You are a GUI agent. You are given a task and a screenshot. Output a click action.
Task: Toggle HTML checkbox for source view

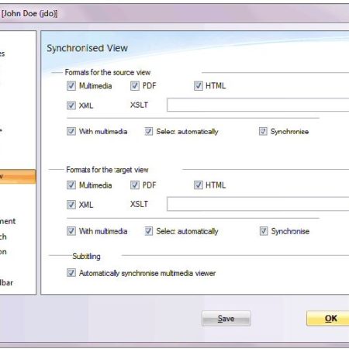(x=199, y=86)
